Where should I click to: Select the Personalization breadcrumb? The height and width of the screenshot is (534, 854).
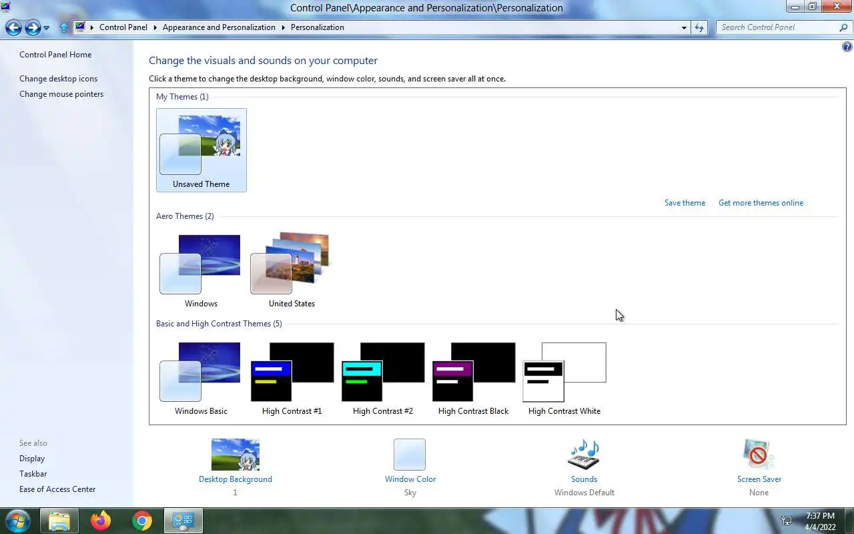click(318, 27)
